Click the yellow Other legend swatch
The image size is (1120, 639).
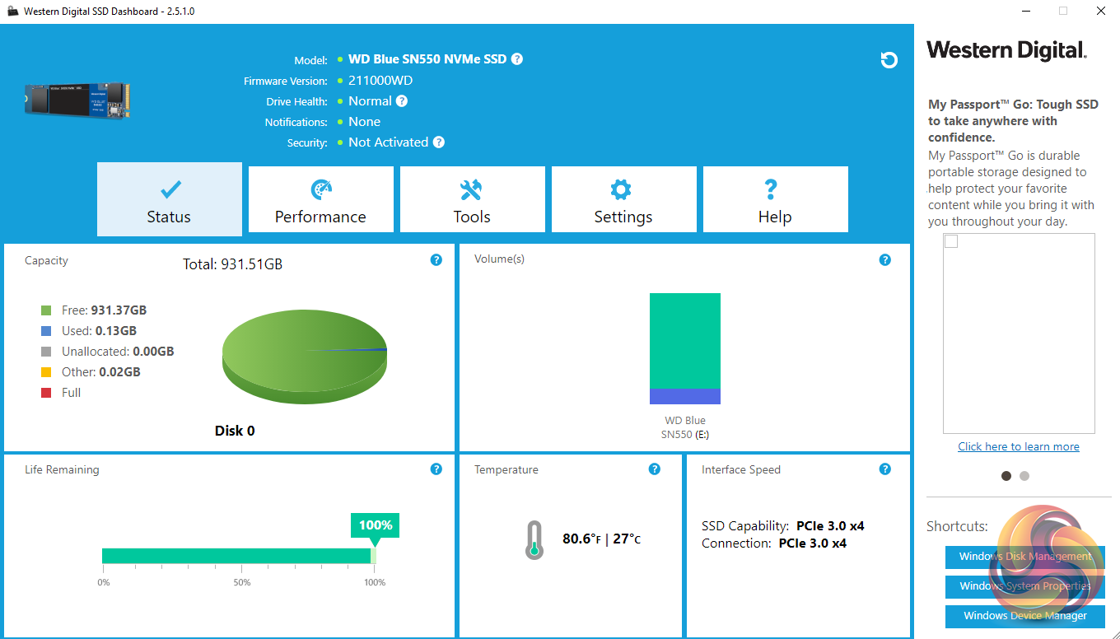pos(46,372)
